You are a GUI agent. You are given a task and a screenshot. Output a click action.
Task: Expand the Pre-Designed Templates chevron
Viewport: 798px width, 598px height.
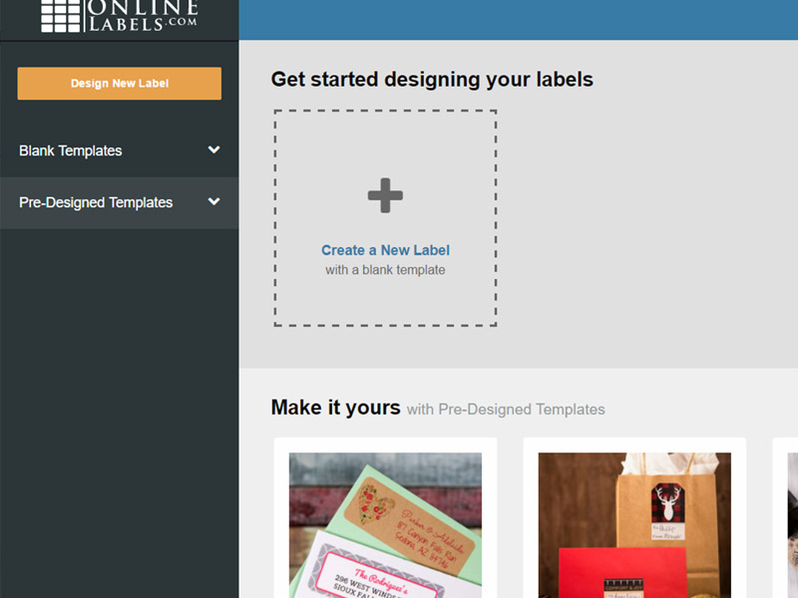[x=214, y=202]
